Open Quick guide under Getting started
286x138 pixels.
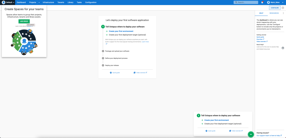click(x=261, y=37)
